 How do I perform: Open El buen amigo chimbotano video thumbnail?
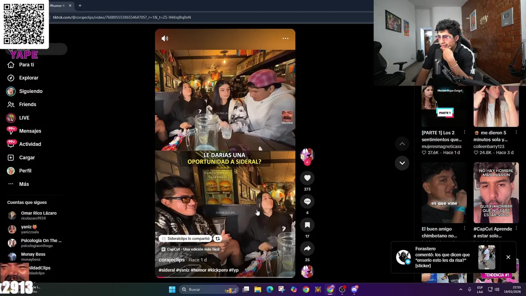point(444,192)
